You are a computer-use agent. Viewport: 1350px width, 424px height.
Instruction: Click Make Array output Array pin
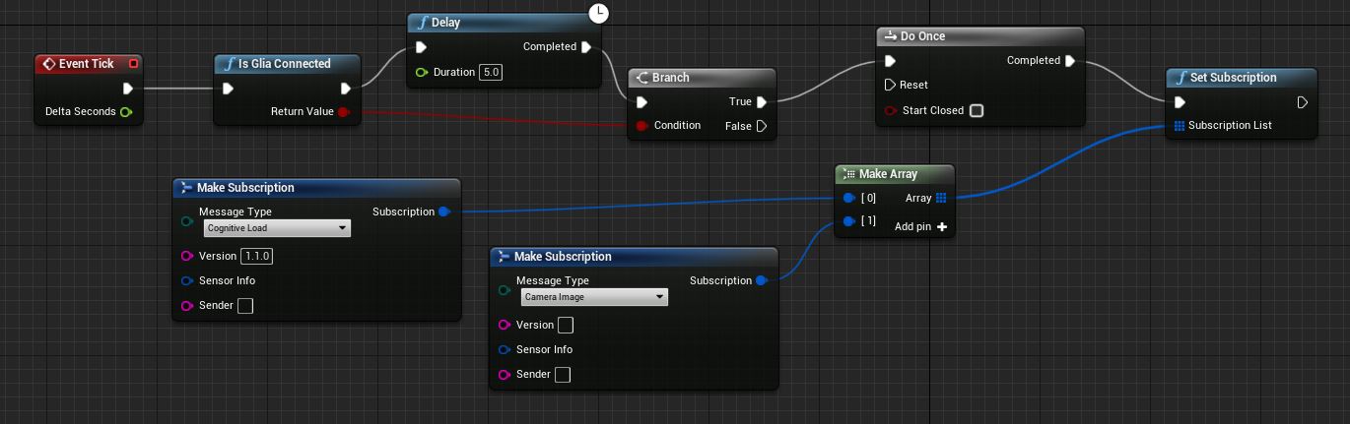[x=941, y=198]
